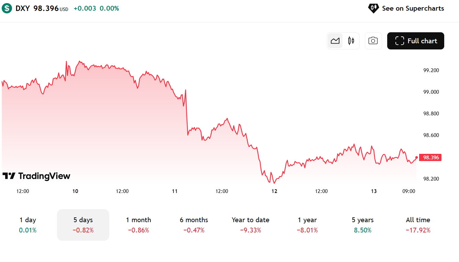This screenshot has height=262, width=459.
Task: Select the Year to date range
Action: pos(250,225)
